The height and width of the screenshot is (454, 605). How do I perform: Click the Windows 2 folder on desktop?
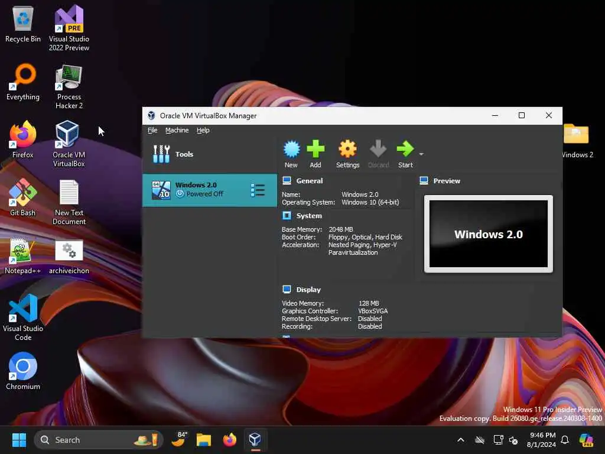click(x=577, y=141)
